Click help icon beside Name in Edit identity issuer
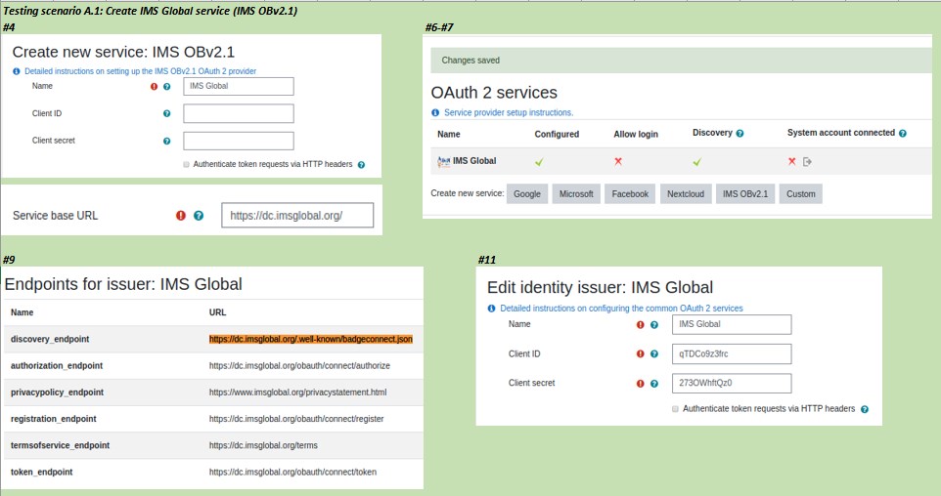The image size is (941, 496). pos(654,325)
